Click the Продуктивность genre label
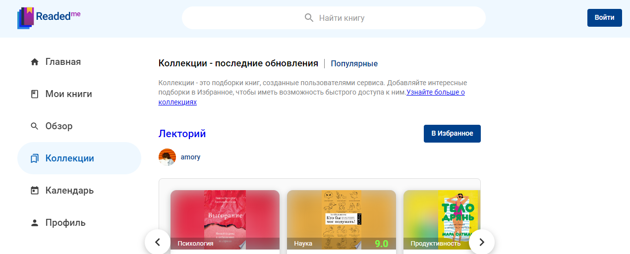The width and height of the screenshot is (630, 254). (435, 244)
